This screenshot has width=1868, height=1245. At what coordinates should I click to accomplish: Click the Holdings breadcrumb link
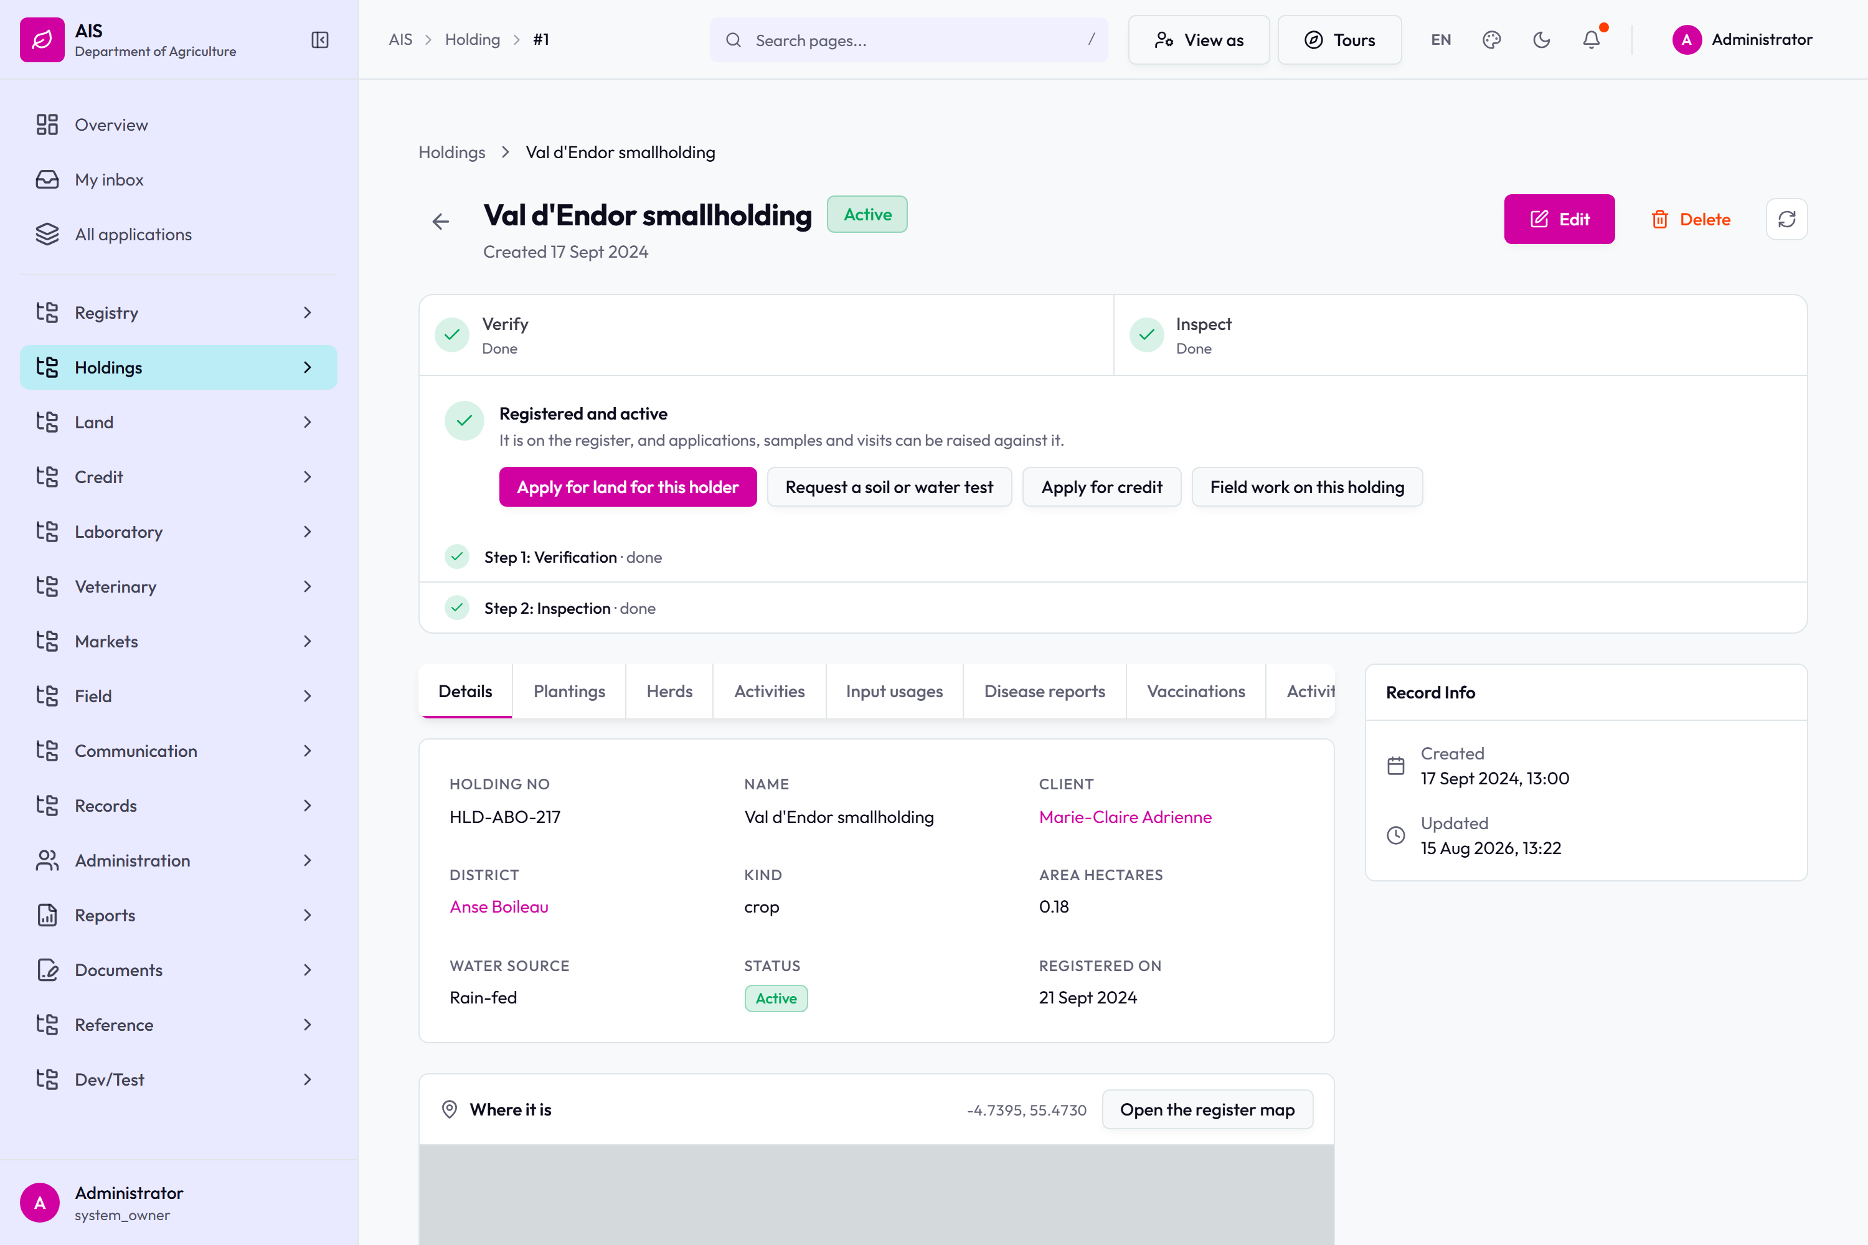coord(452,153)
